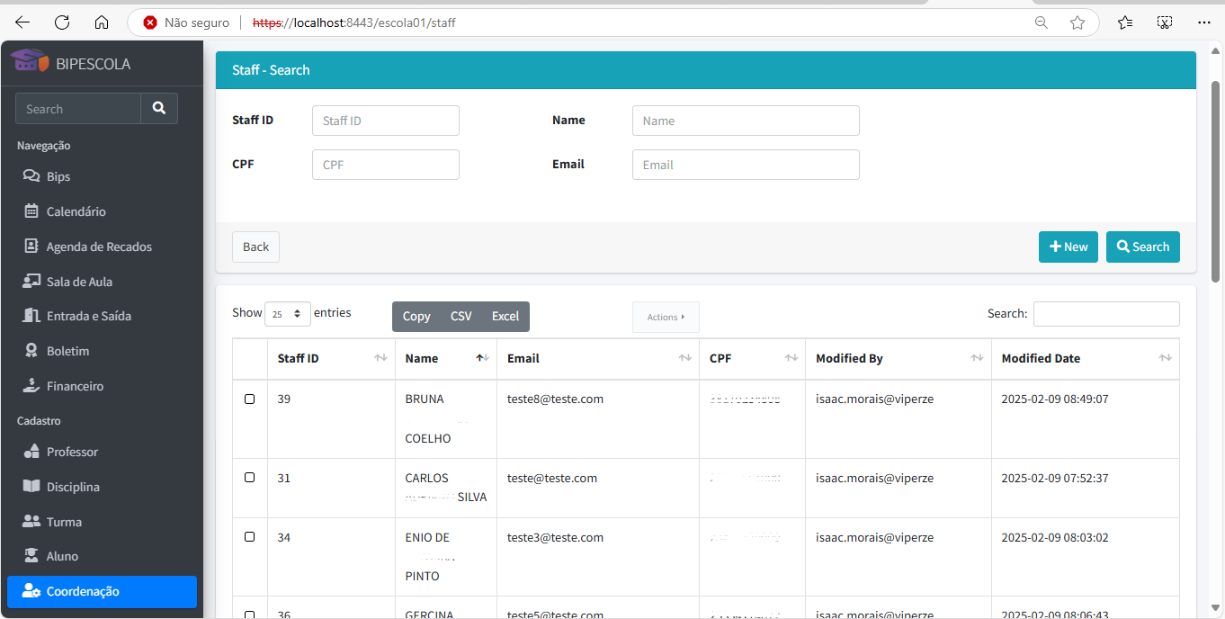Go to Sala de Aula menu item
The width and height of the screenshot is (1225, 619).
79,282
